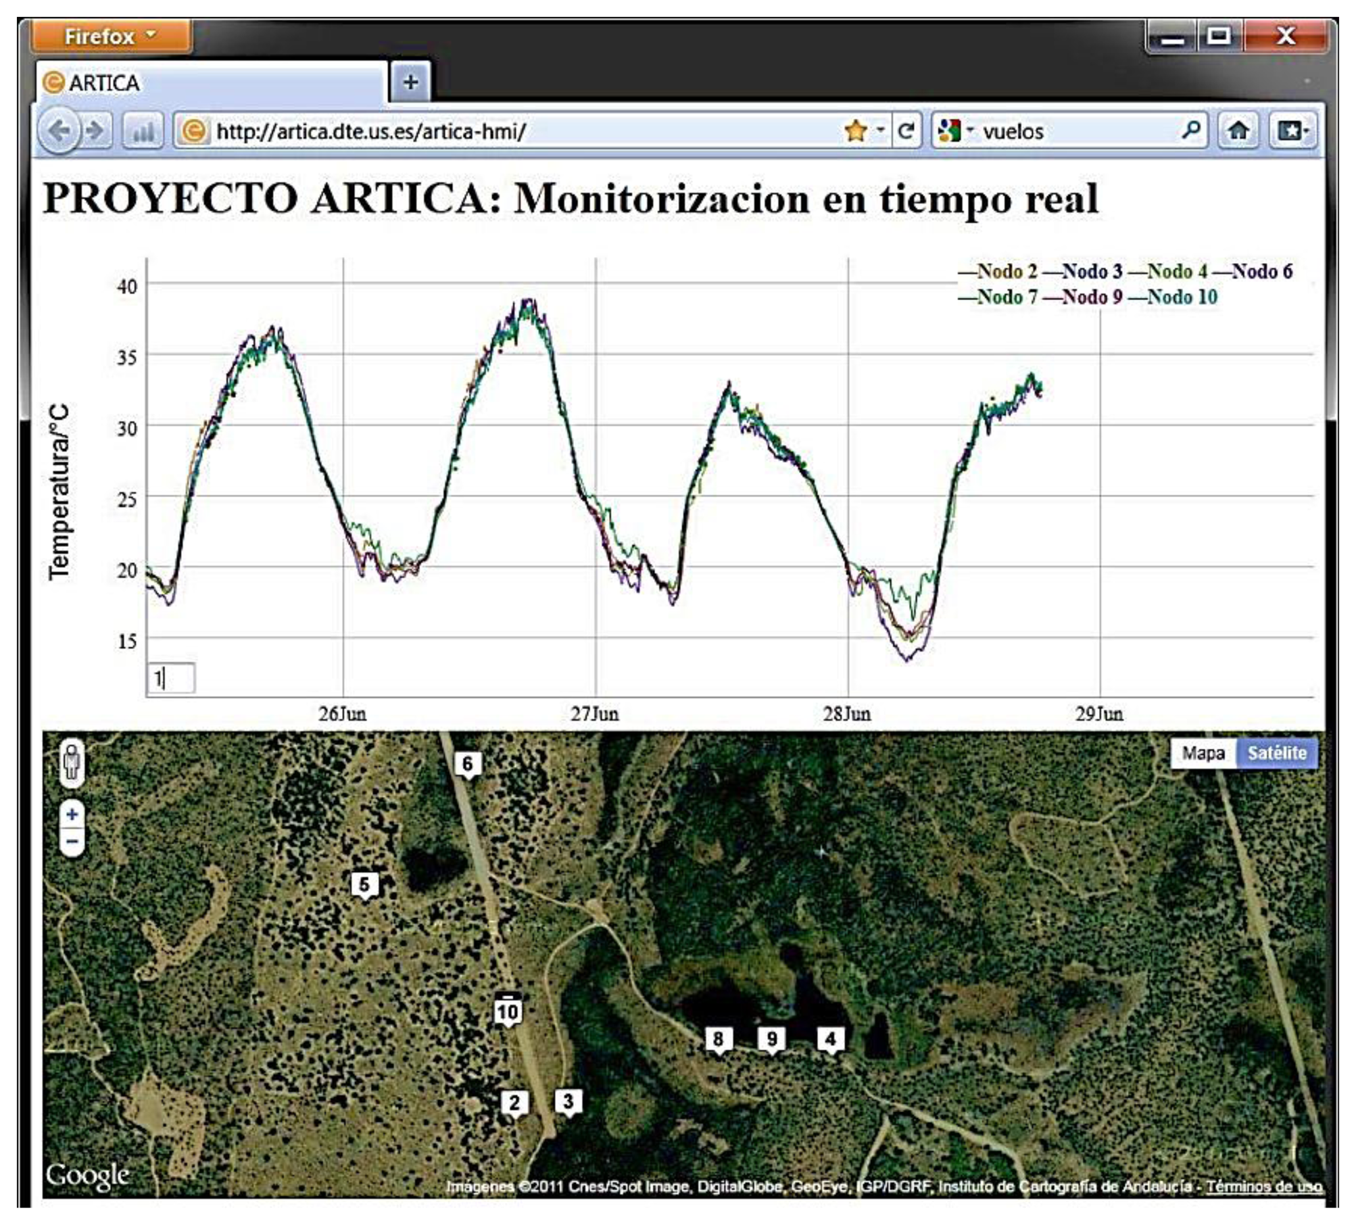Screen dimensions: 1356x1225
Task: Open the browser home page icon
Action: coord(1238,130)
